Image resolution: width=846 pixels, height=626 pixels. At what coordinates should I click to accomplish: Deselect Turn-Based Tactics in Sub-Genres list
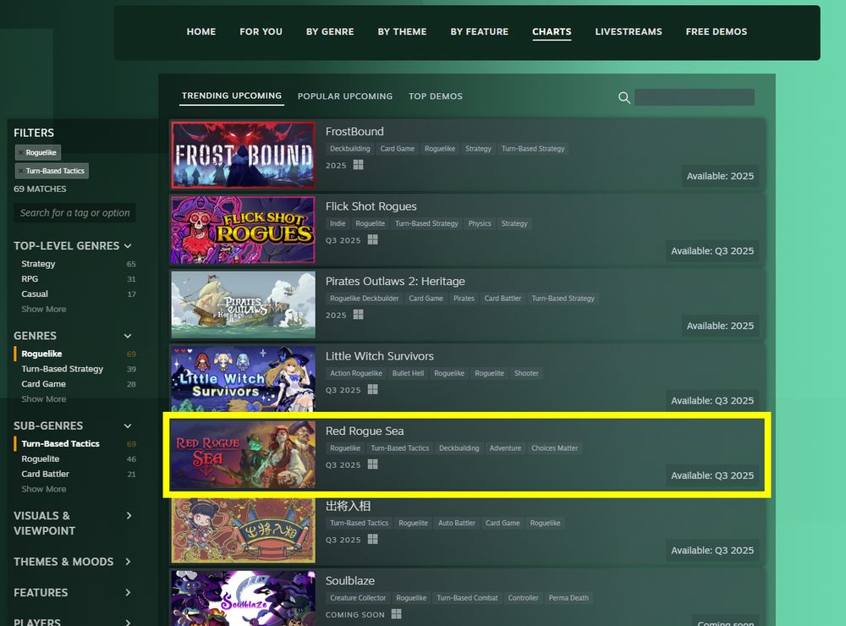tap(60, 443)
